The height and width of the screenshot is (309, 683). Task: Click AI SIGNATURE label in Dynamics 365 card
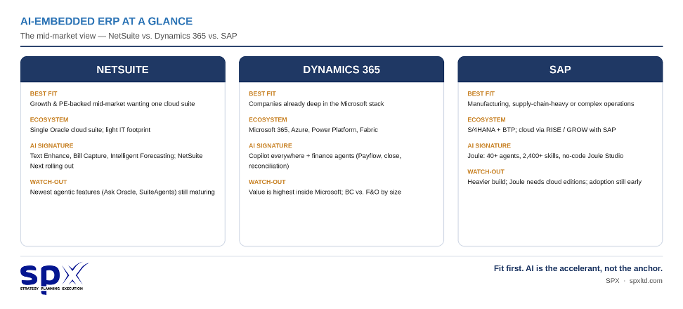pyautogui.click(x=270, y=146)
